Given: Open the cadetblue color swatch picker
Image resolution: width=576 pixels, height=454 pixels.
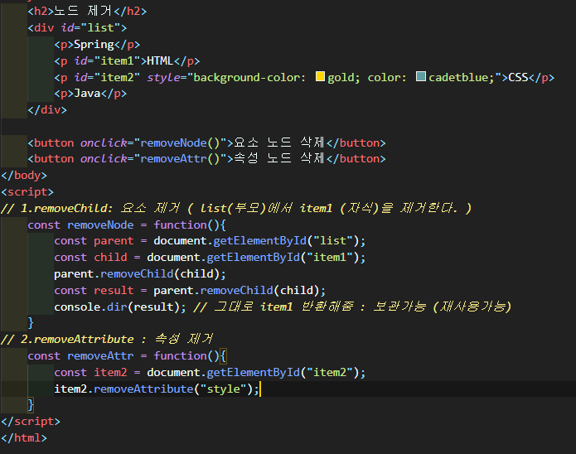Looking at the screenshot, I should pos(421,76).
